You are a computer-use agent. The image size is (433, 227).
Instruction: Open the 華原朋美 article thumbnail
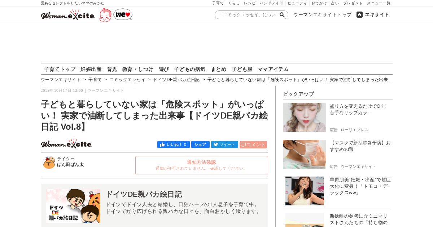(x=305, y=191)
